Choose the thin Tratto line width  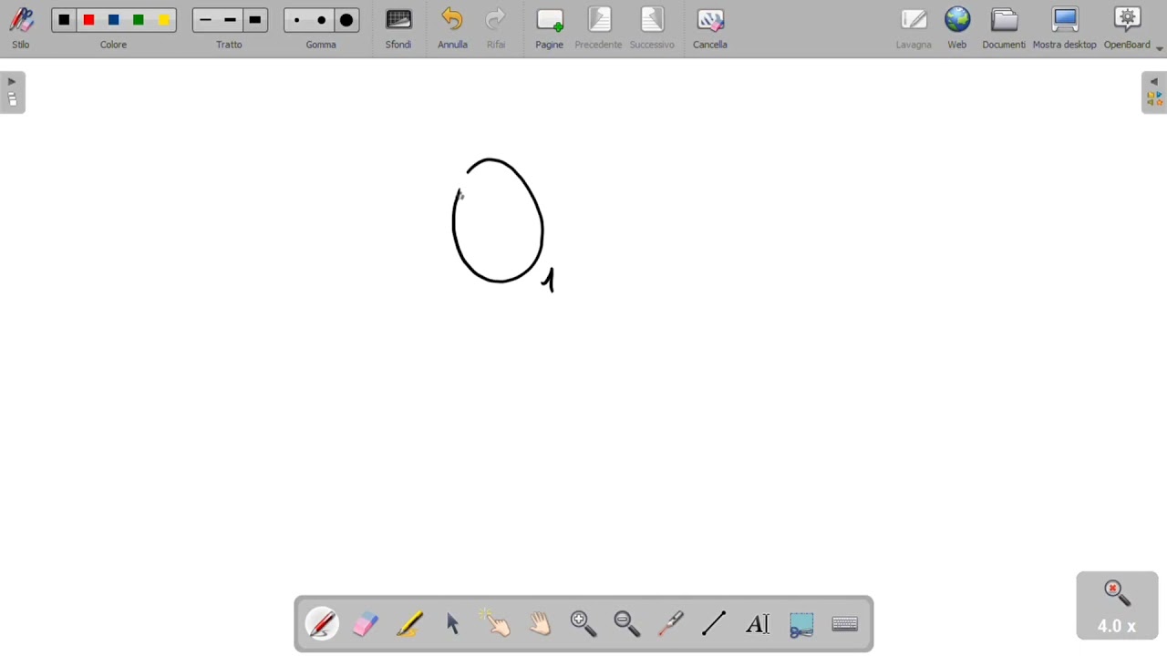tap(205, 20)
